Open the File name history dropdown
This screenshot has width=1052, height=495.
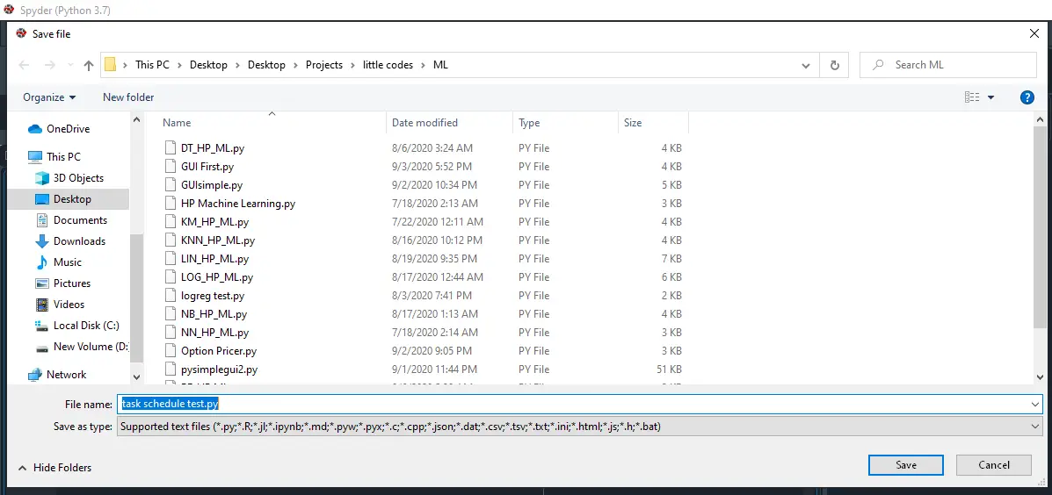click(1036, 405)
